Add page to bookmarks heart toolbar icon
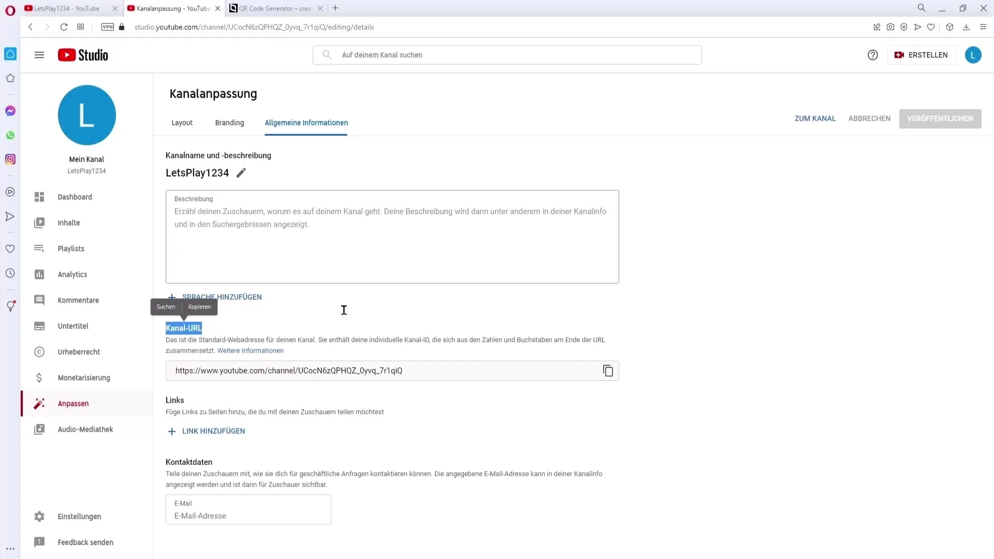The image size is (994, 559). [931, 27]
